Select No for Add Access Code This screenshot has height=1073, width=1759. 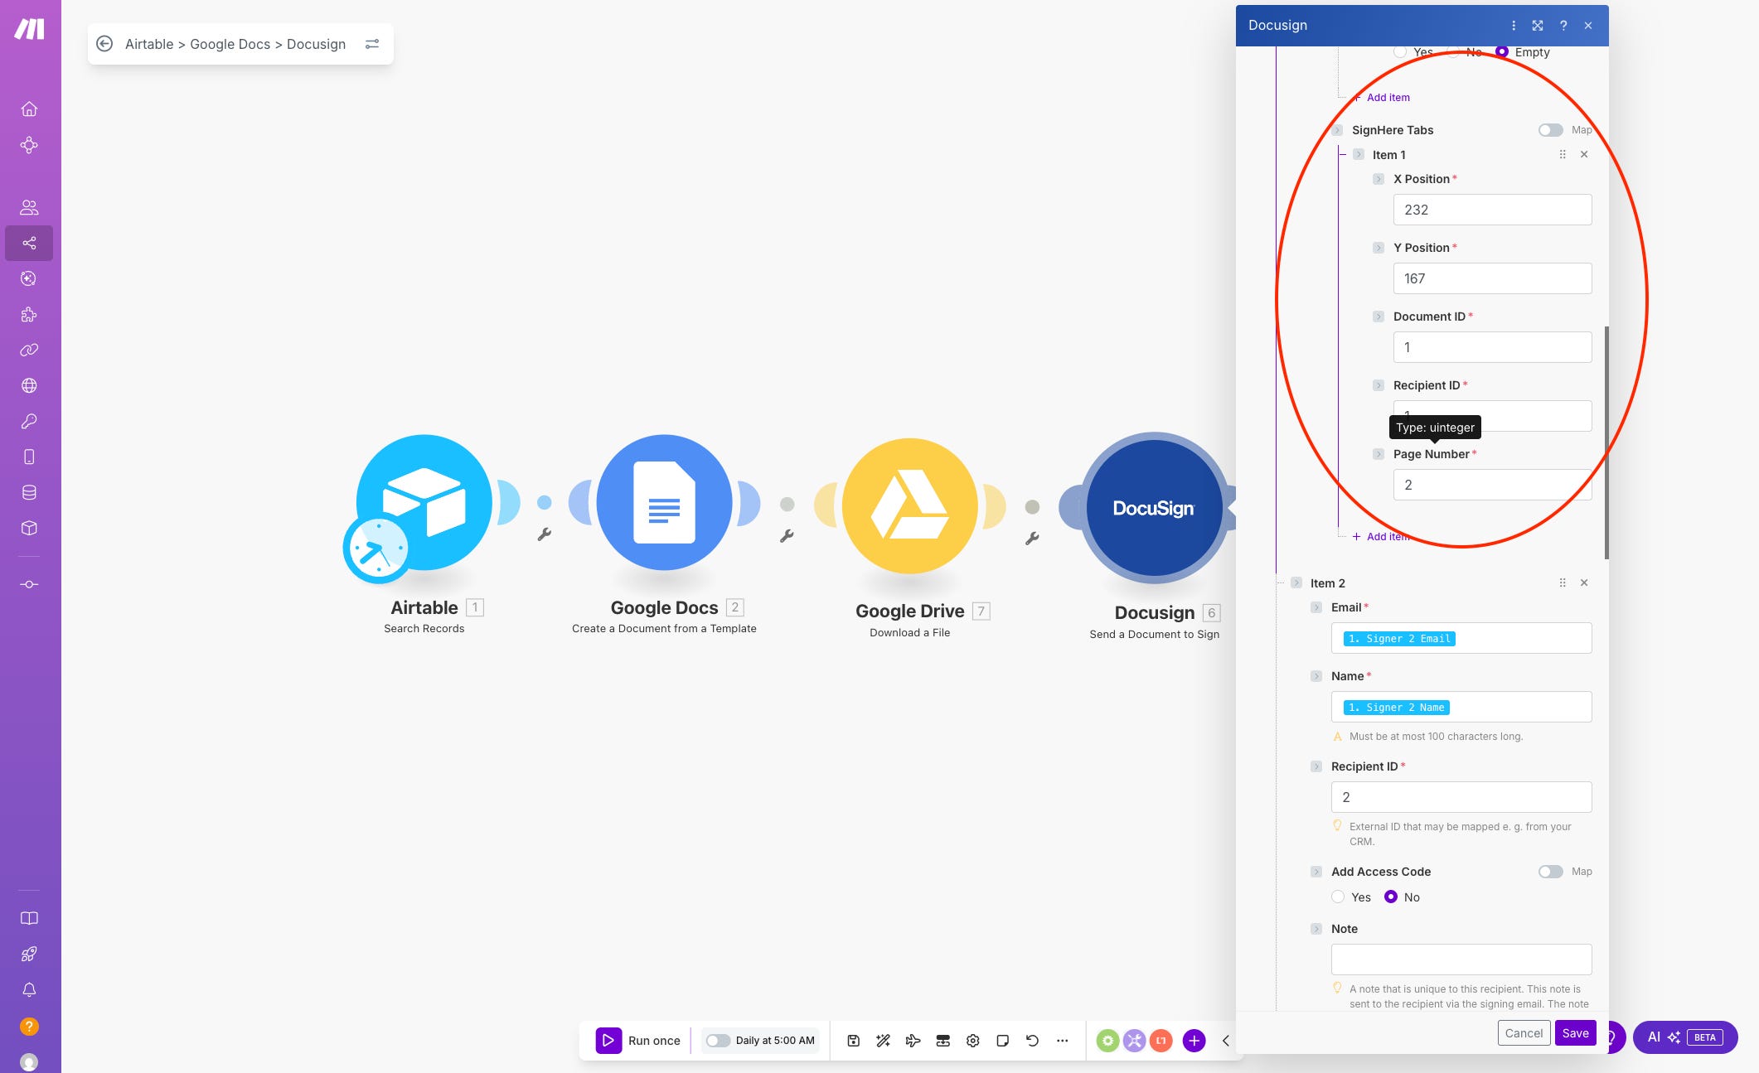coord(1391,897)
